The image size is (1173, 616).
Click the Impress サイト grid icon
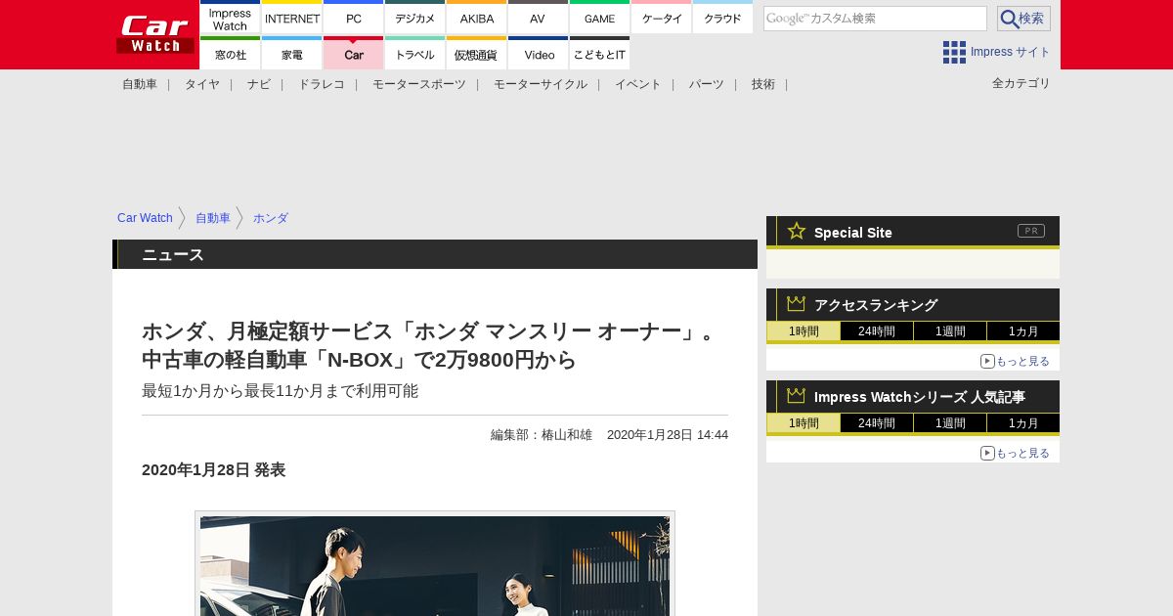point(954,52)
